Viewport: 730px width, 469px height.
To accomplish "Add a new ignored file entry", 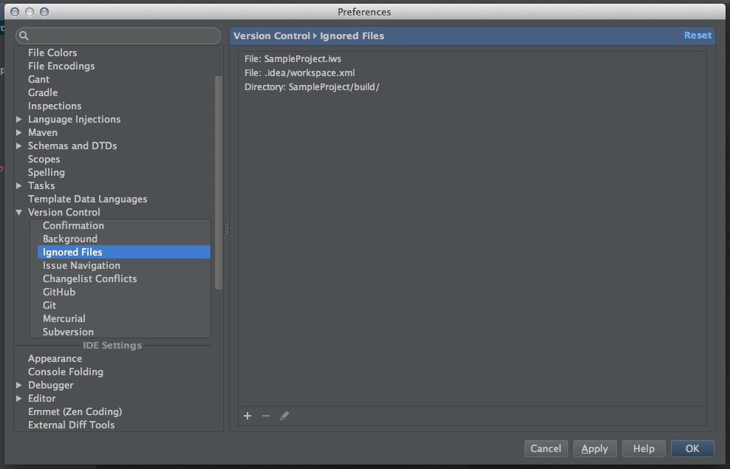I will tap(248, 416).
